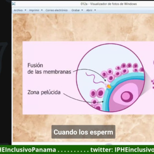Screen dimensions: 154x154
Task: Click the partially visible playback control at bottom
Action: pyautogui.click(x=109, y=144)
